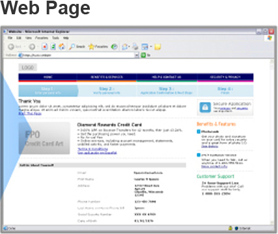
Task: Open the View menu
Action: pyautogui.click(x=28, y=38)
